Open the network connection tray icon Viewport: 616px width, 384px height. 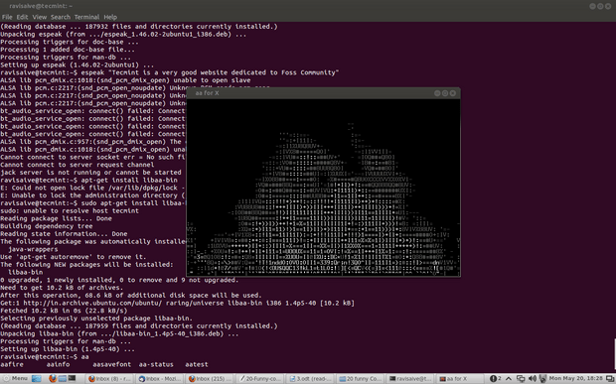coord(521,378)
